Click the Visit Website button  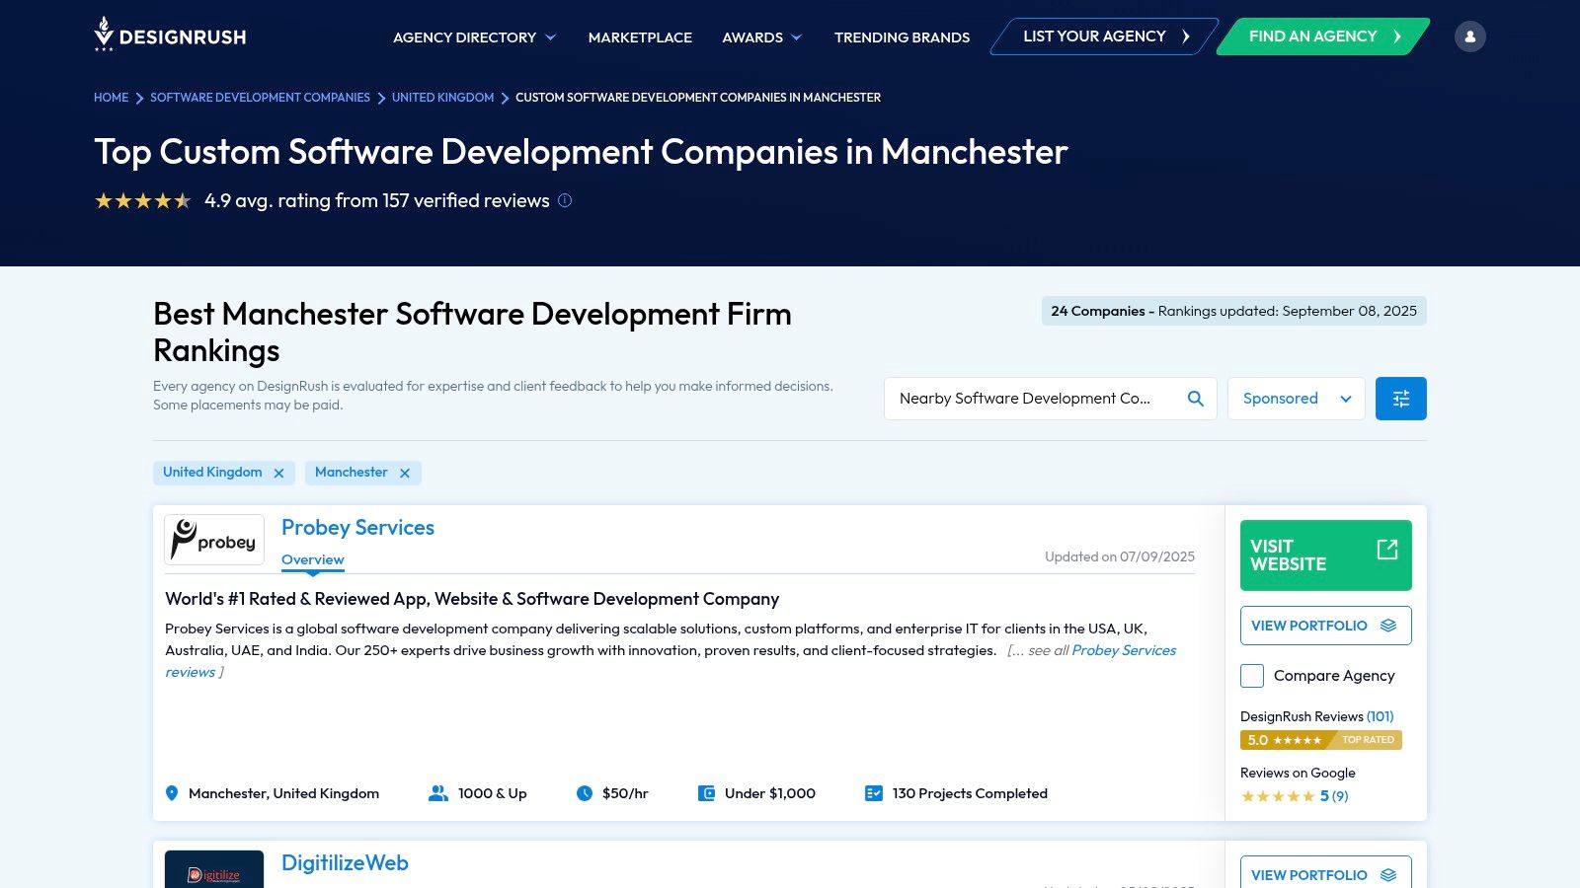coord(1326,555)
